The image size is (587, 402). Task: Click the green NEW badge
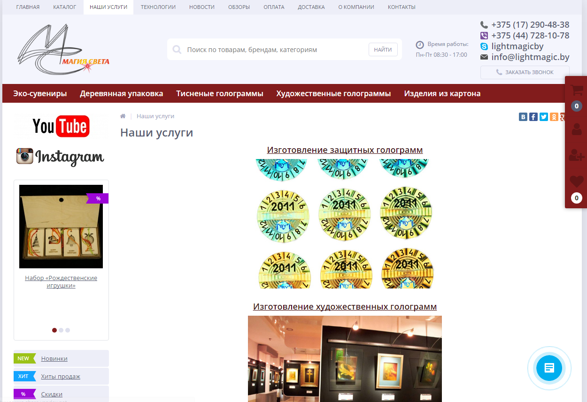pyautogui.click(x=24, y=358)
